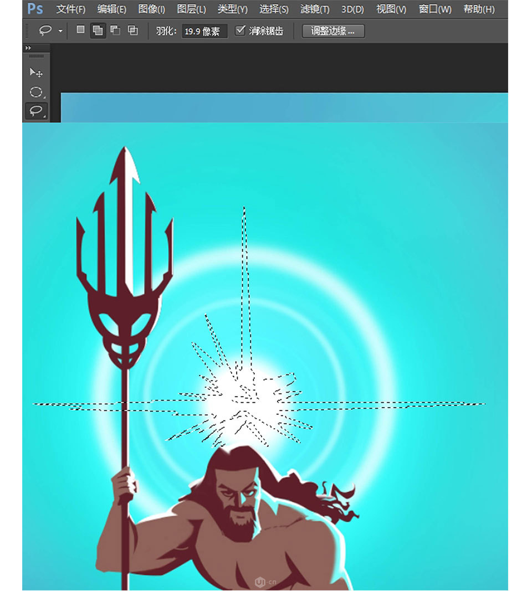
Task: Open the 视图(V) menu
Action: pyautogui.click(x=391, y=9)
